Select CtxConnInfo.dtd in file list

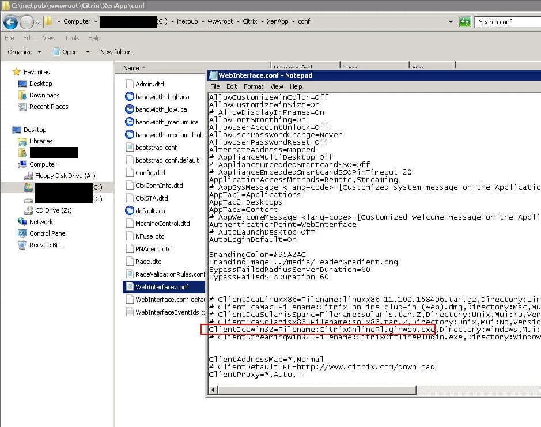point(159,186)
